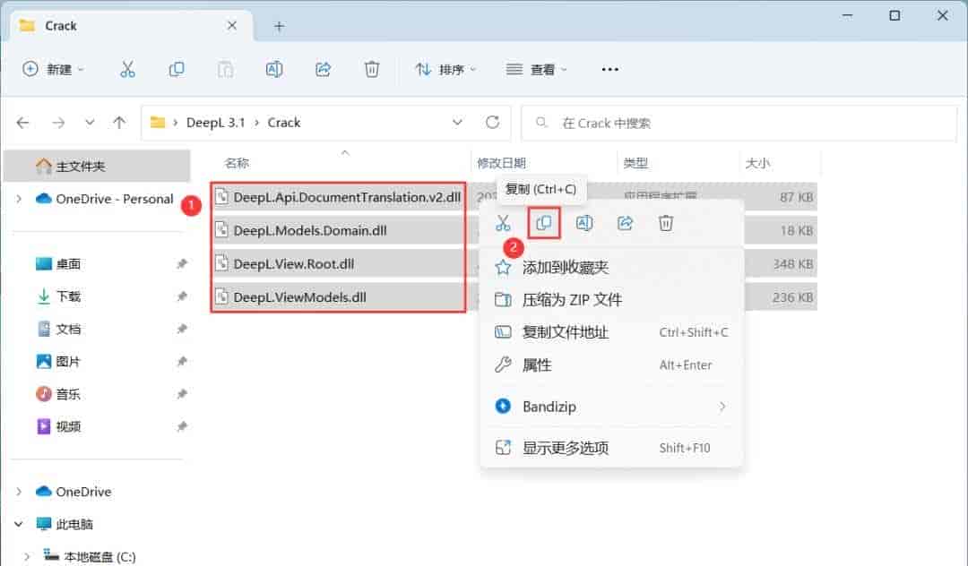Click the Copy icon in the context menu

pos(544,223)
